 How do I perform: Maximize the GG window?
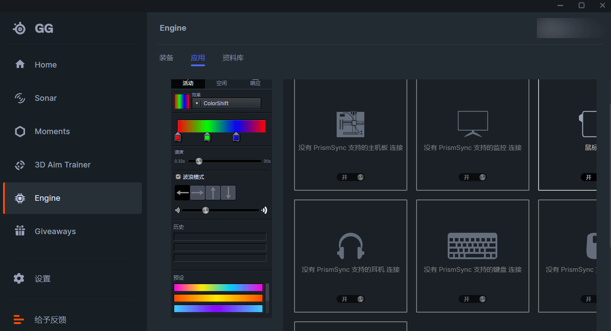[x=582, y=5]
